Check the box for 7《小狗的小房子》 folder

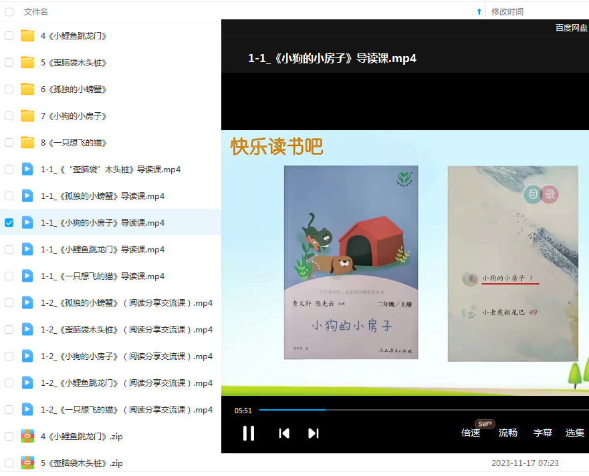[9, 116]
